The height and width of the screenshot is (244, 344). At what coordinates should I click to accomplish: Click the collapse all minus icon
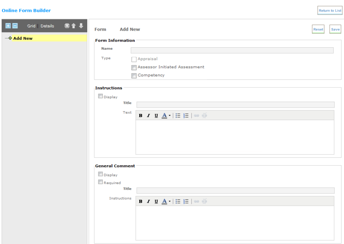coord(15,26)
